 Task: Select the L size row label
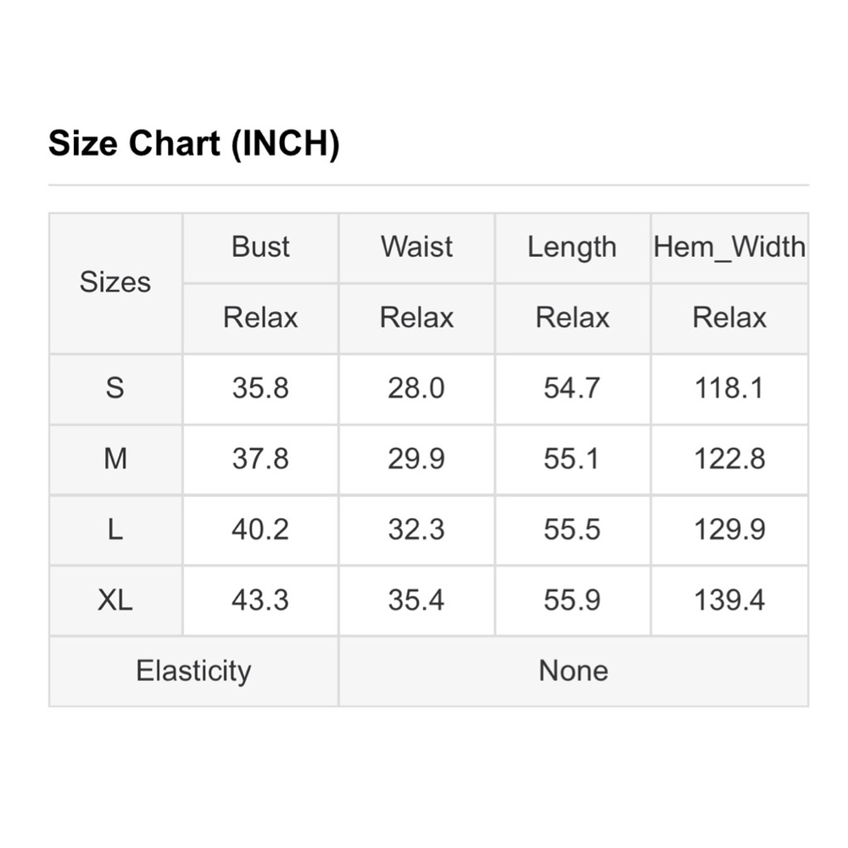click(x=115, y=530)
